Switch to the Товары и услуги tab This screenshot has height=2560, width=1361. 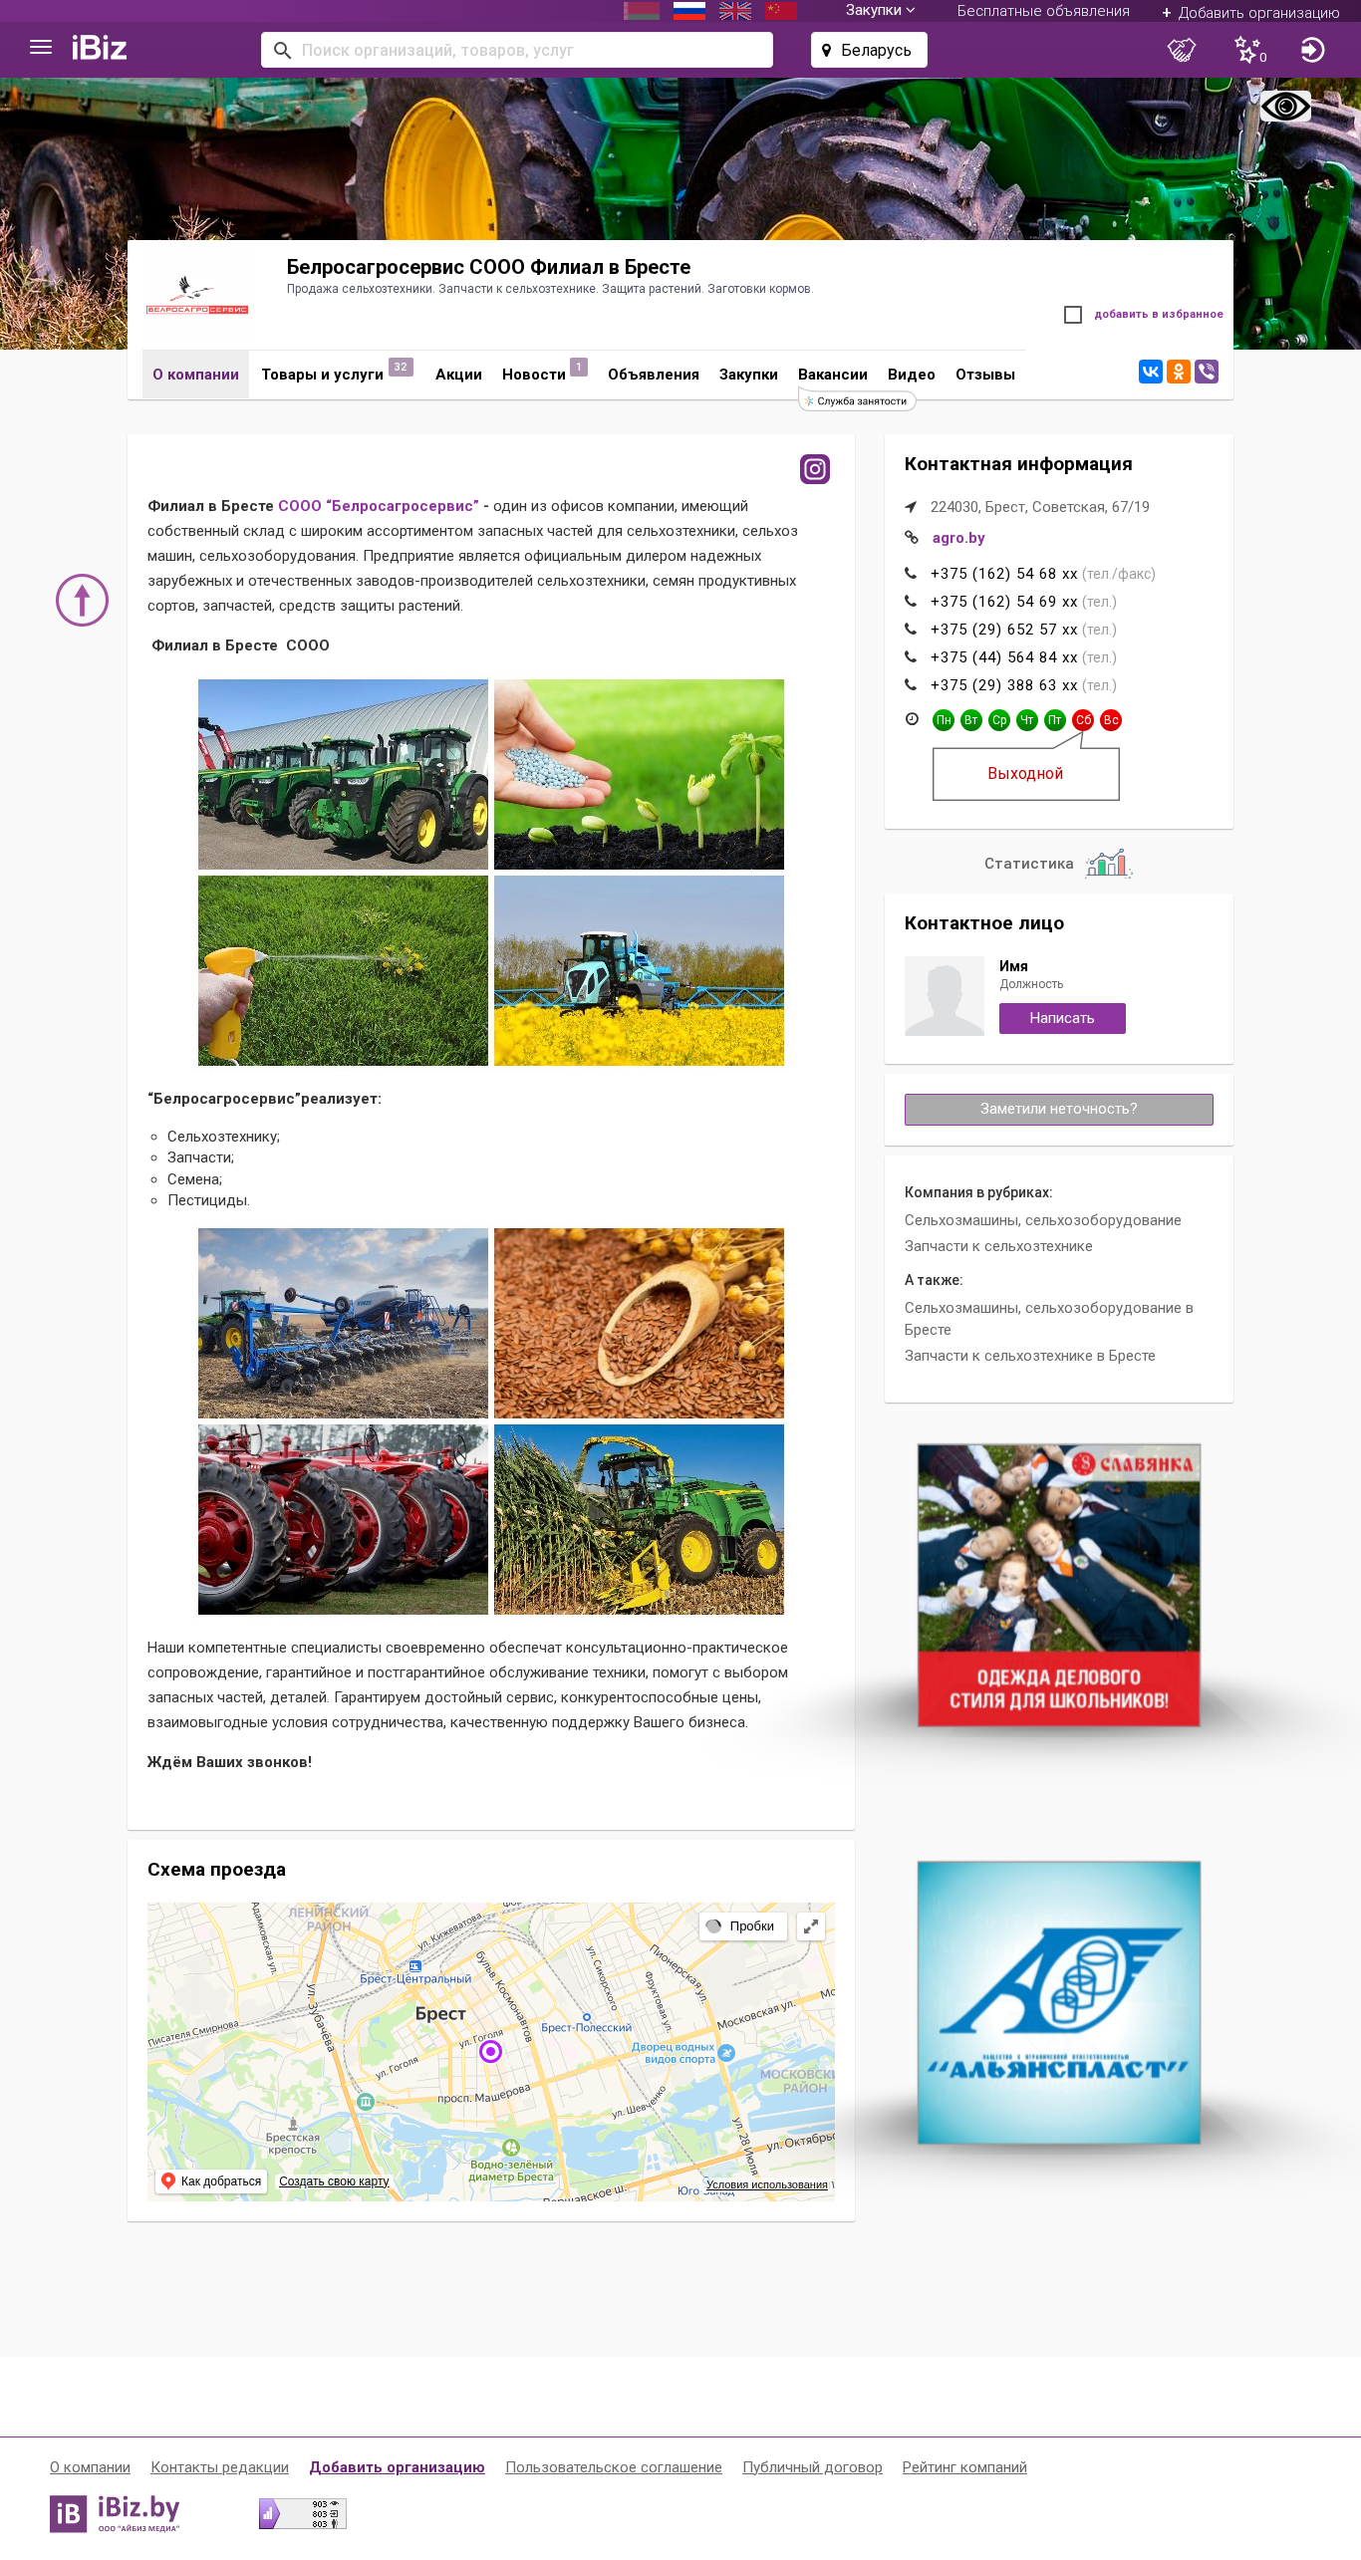(x=322, y=375)
